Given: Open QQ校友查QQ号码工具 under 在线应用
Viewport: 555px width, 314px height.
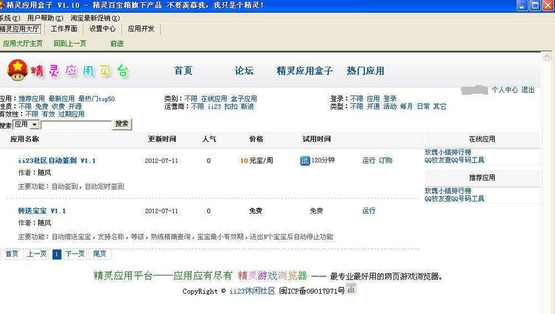Looking at the screenshot, I should (454, 160).
